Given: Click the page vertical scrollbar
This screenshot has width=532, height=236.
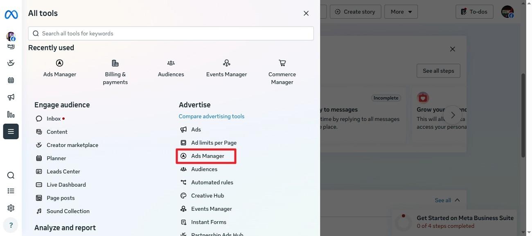Looking at the screenshot, I should pyautogui.click(x=523, y=116).
